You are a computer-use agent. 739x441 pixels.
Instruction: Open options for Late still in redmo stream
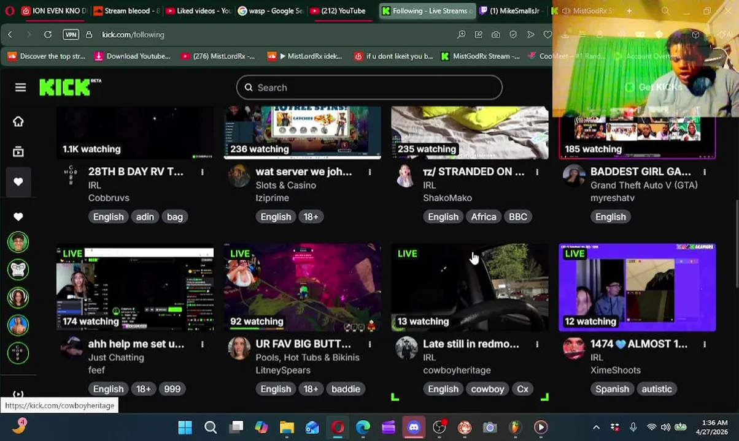coord(537,344)
